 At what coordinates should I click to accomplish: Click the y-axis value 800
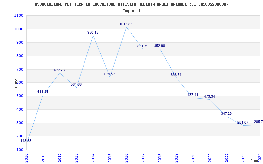pyautogui.click(x=20, y=56)
